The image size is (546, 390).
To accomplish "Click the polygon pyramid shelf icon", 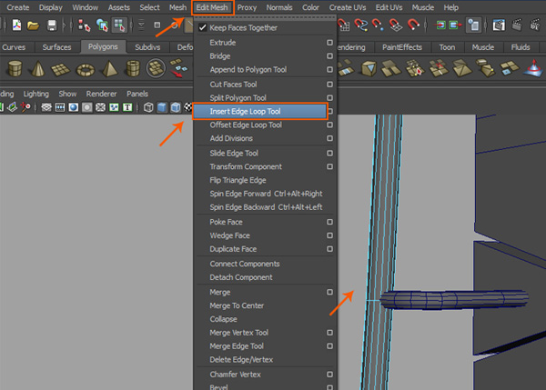I will click(109, 68).
